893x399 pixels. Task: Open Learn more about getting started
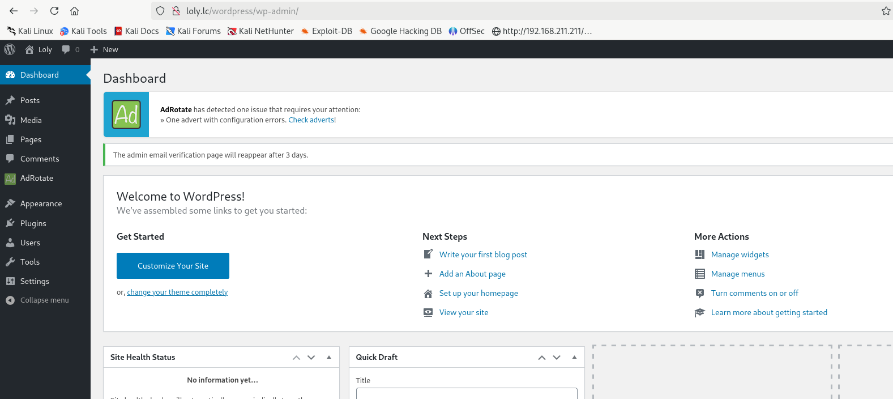(x=769, y=312)
